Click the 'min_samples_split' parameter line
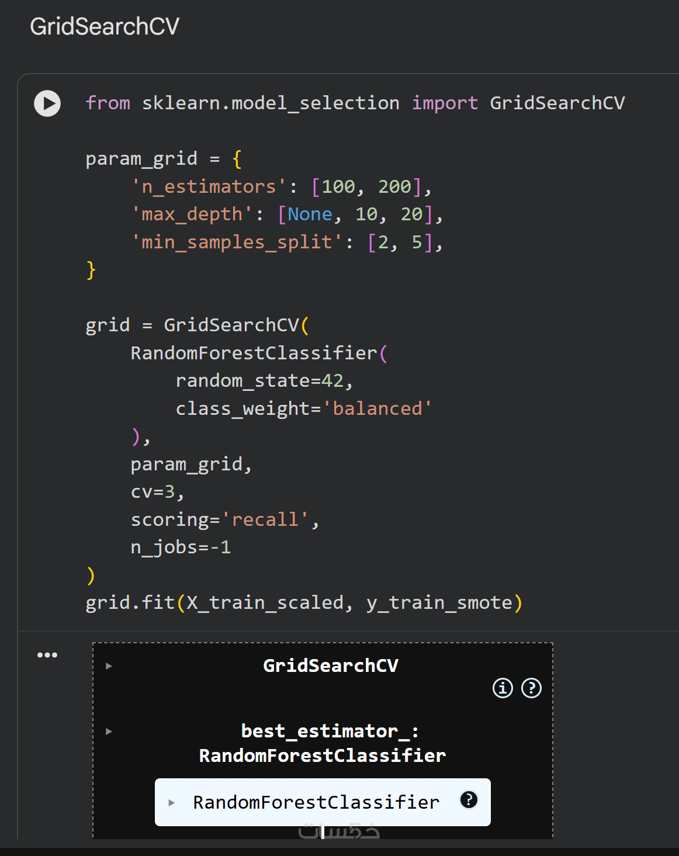Image resolution: width=679 pixels, height=856 pixels. click(287, 242)
